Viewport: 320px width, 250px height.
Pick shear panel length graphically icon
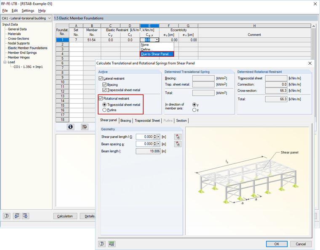178,137
